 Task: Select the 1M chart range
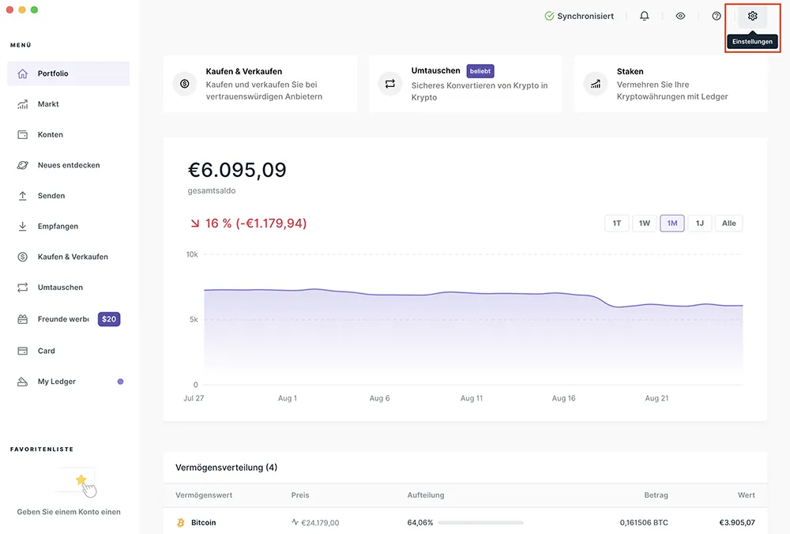click(x=672, y=224)
